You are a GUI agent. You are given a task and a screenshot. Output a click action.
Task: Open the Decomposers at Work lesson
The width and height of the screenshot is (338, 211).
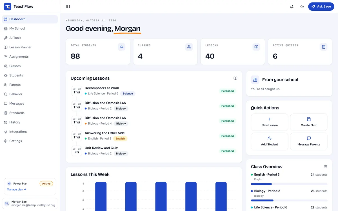(x=102, y=88)
